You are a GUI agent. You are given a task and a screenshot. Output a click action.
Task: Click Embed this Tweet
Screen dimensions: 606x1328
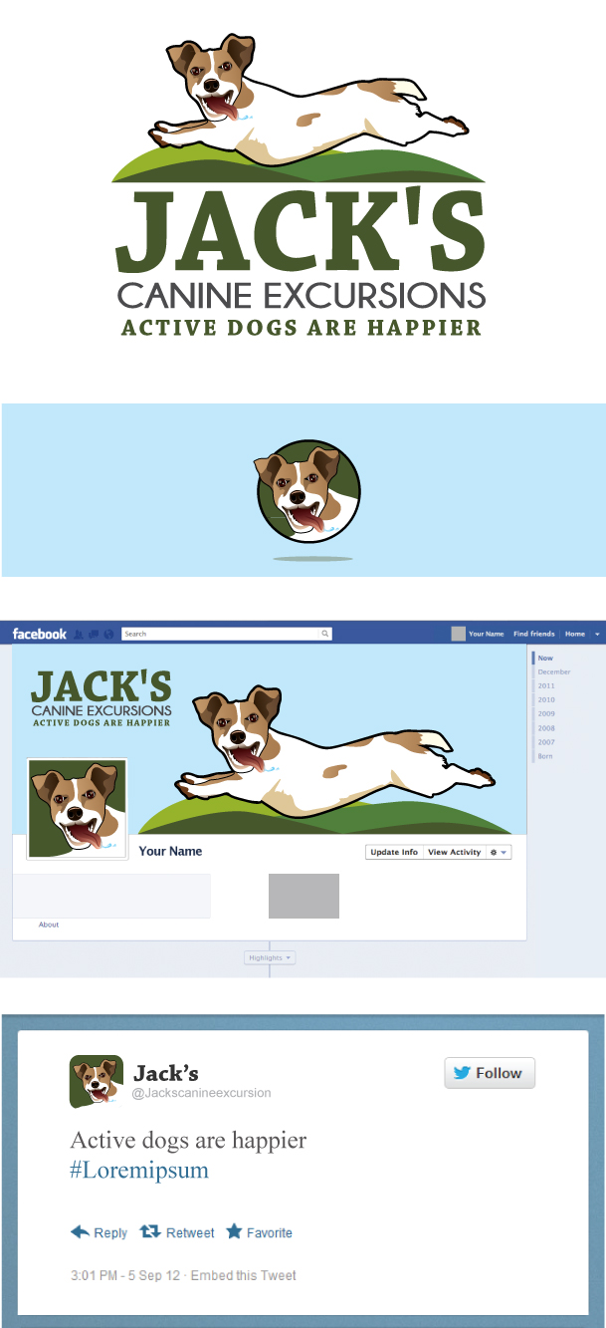coord(244,1275)
